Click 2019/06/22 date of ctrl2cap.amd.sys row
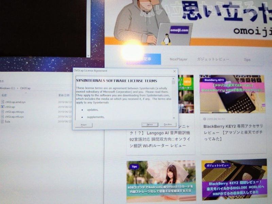The height and width of the screenshot is (204, 272). [x=65, y=102]
